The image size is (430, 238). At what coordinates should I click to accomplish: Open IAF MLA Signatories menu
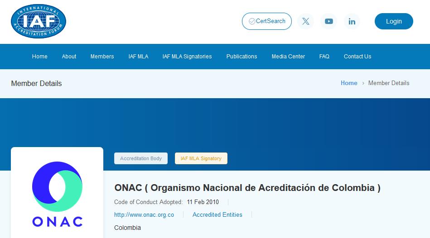[187, 57]
